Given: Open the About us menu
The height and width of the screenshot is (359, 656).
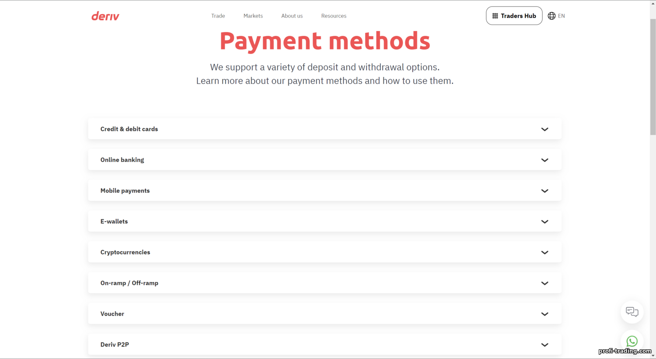Looking at the screenshot, I should pos(292,16).
